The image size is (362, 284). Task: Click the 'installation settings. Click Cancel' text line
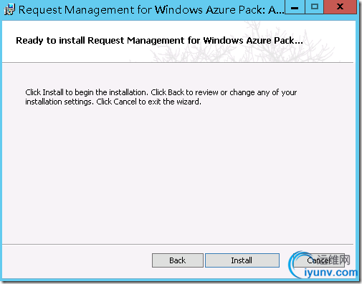tap(113, 102)
